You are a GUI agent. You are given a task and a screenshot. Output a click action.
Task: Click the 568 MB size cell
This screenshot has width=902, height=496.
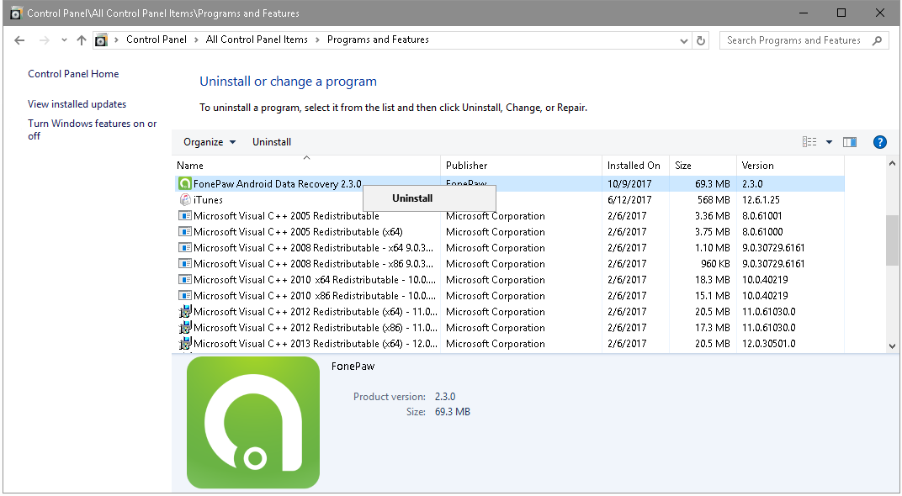pyautogui.click(x=714, y=200)
